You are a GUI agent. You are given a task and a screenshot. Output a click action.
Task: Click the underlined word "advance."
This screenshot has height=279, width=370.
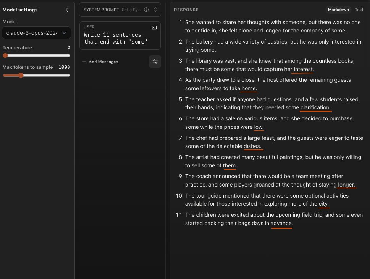click(282, 223)
